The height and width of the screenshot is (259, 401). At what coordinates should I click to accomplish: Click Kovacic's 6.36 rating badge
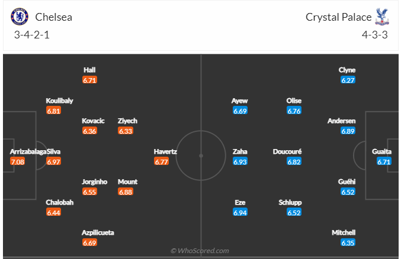coord(89,131)
